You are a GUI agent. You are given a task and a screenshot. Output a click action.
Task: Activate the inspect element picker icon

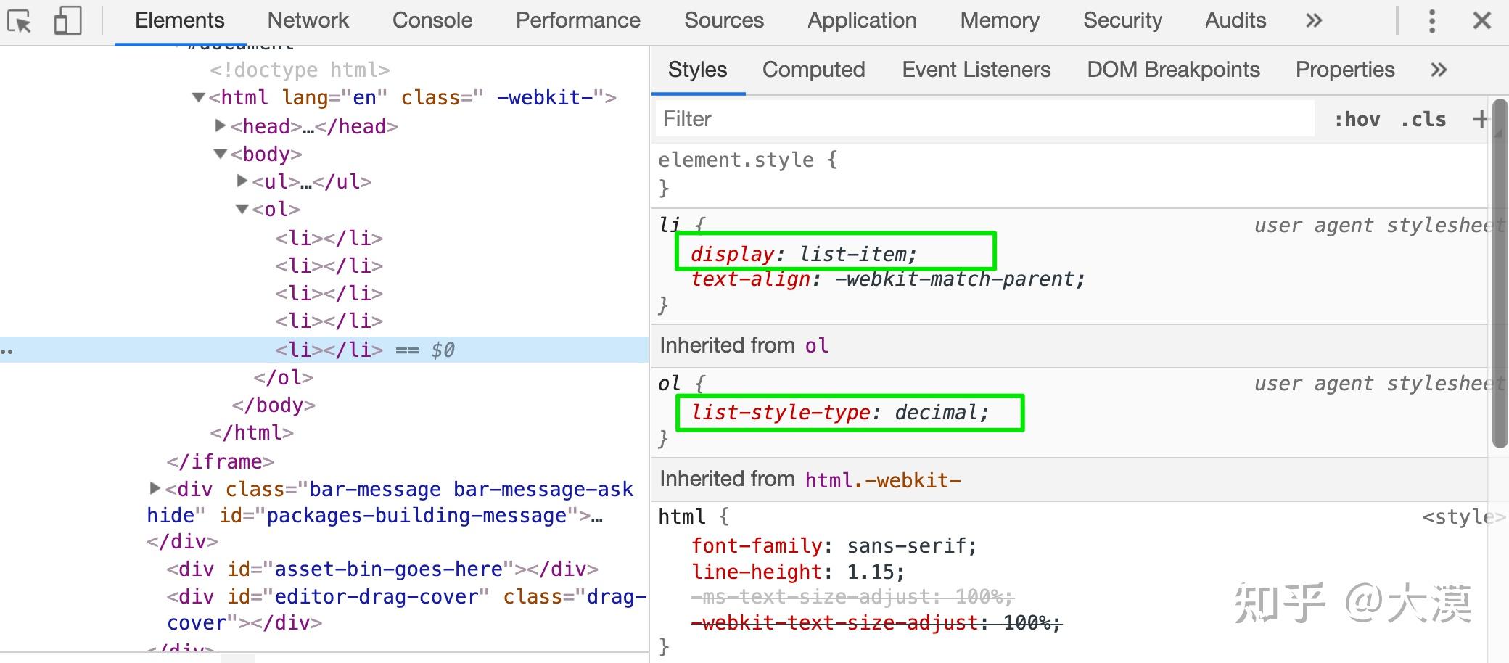20,21
